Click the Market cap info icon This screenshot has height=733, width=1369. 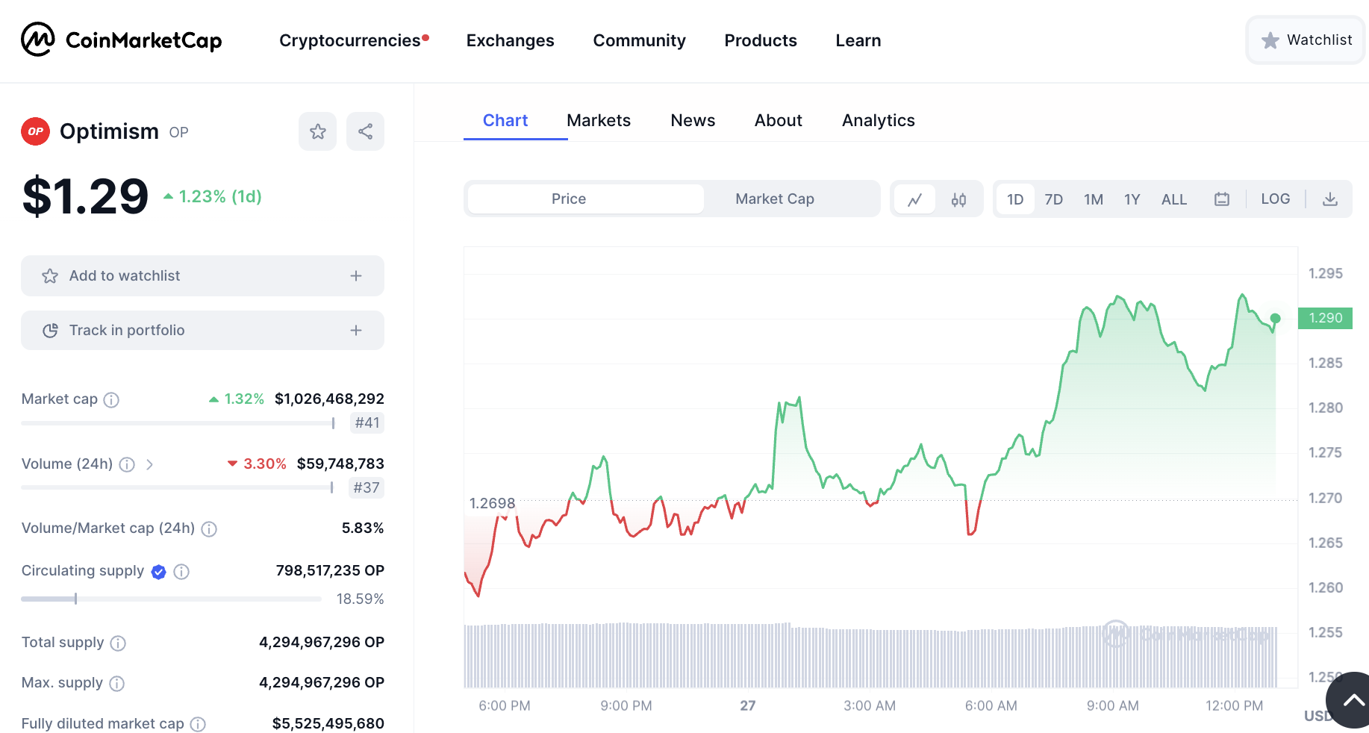pyautogui.click(x=111, y=400)
